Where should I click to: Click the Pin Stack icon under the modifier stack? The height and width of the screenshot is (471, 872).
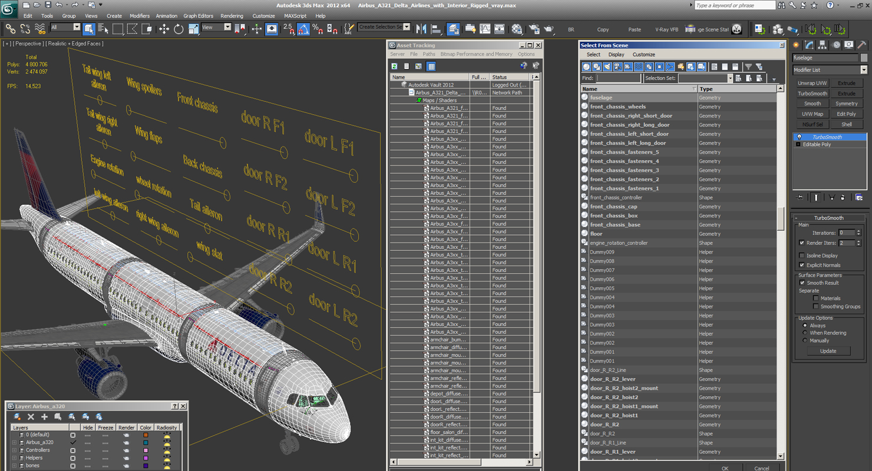(800, 197)
